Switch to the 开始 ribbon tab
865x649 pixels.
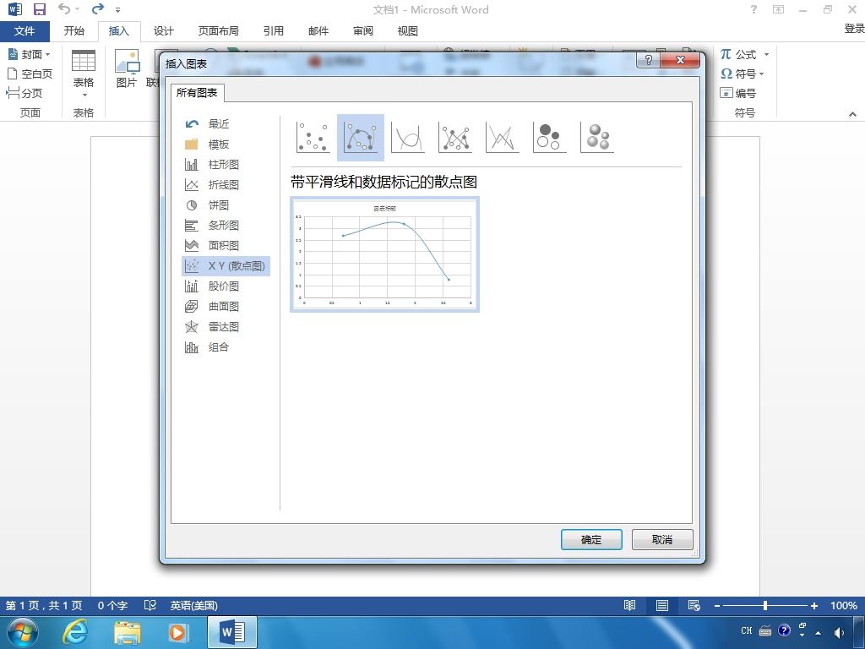click(74, 31)
